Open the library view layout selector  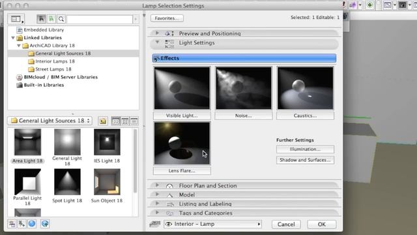[x=16, y=19]
